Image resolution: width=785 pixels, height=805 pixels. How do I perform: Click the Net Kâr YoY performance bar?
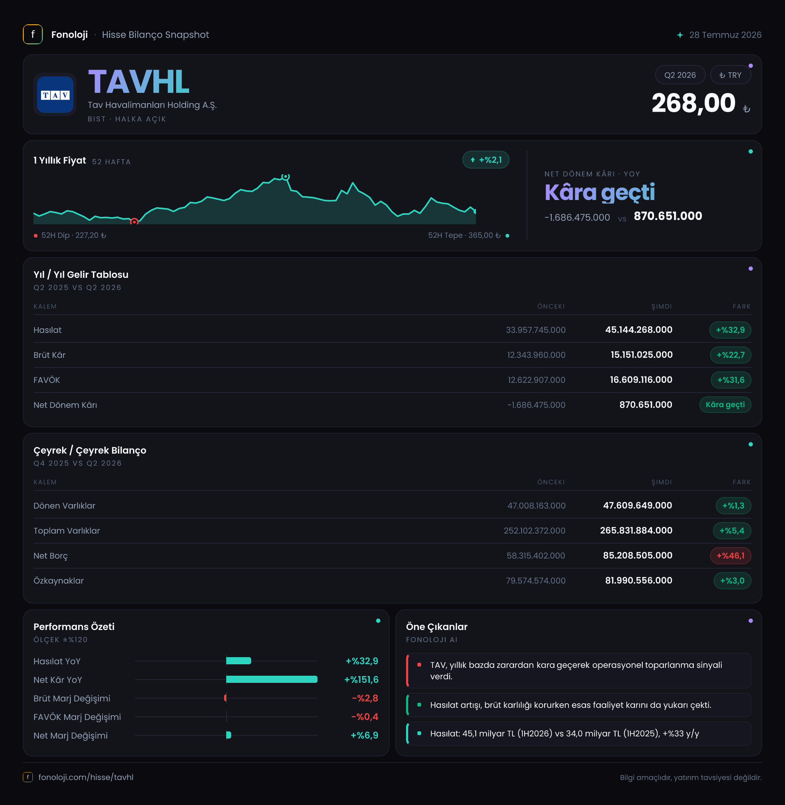(x=272, y=679)
